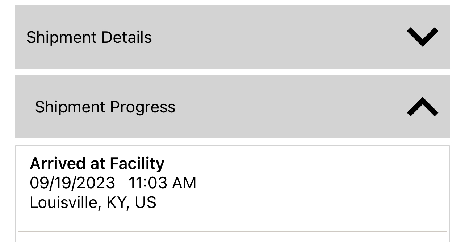Click the 11:03 AM timestamp

162,183
